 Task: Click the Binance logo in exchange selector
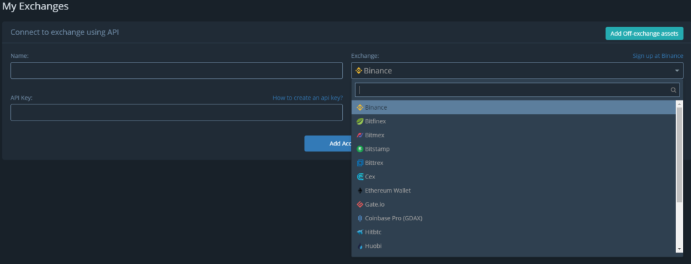[359, 71]
